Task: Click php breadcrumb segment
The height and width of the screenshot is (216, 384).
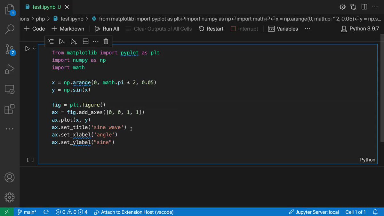Action: (40, 19)
